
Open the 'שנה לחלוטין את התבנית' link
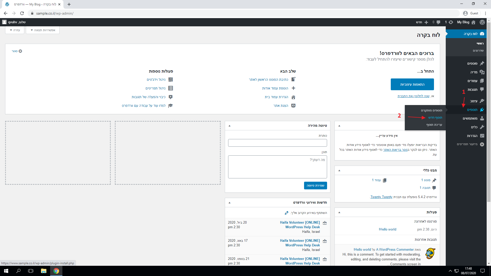tap(414, 96)
